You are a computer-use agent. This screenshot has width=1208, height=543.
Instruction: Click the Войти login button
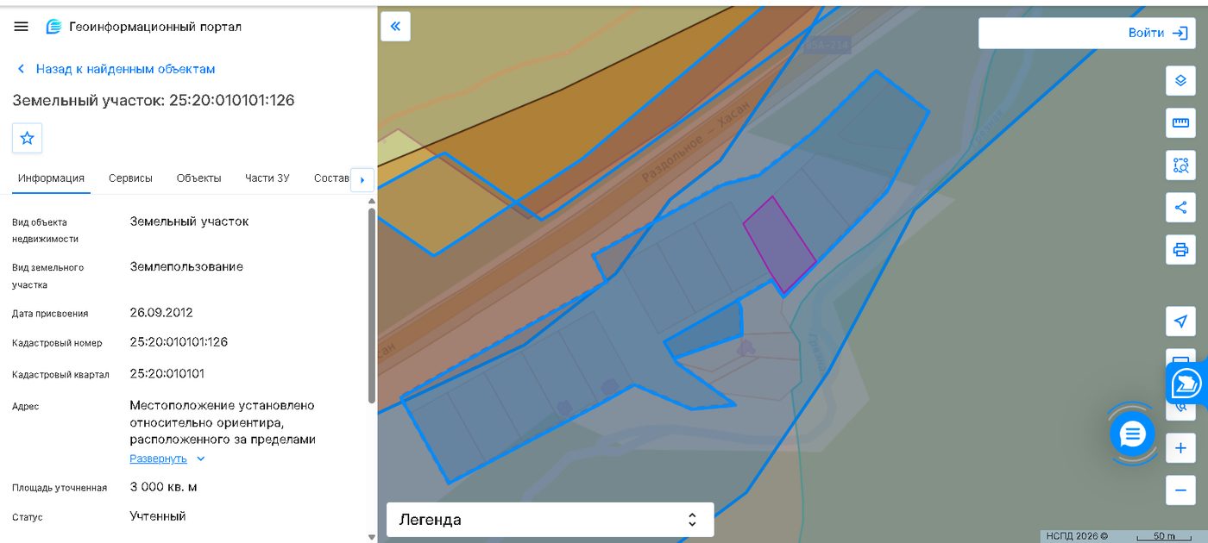click(1086, 33)
